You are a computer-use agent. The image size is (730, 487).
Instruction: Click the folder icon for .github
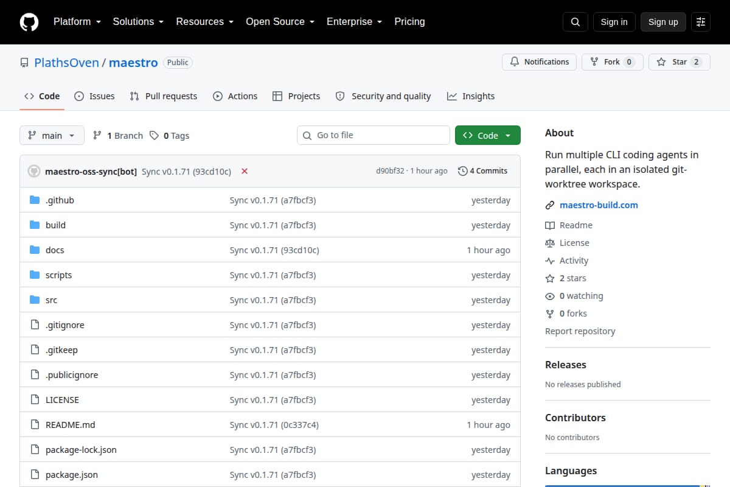tap(35, 200)
